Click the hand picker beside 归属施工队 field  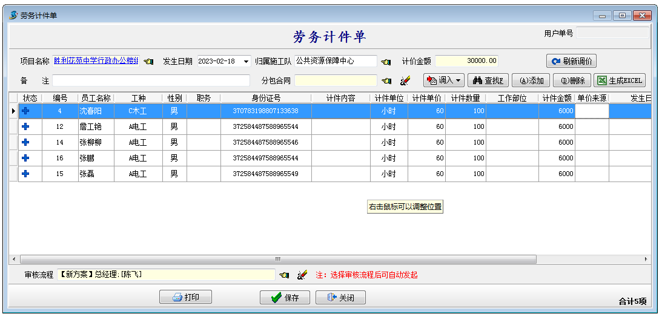point(386,62)
